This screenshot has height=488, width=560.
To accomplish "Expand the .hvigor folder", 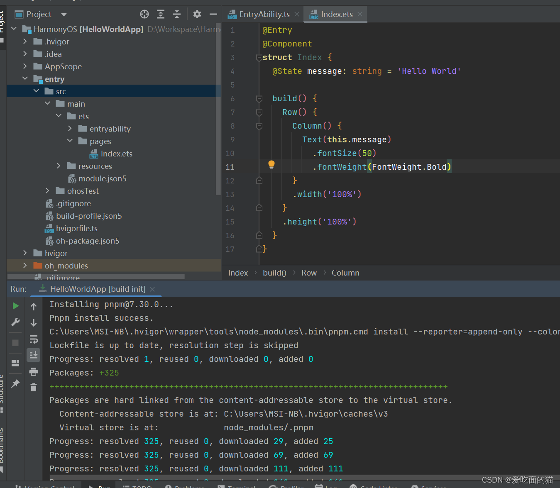I will click(25, 41).
